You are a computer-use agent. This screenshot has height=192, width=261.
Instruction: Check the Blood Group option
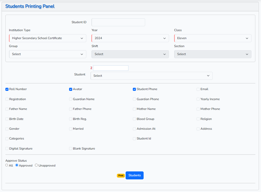tap(134, 119)
